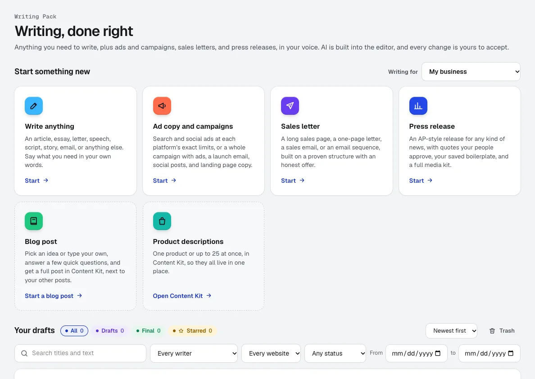Click the Start a blog post link

54,296
